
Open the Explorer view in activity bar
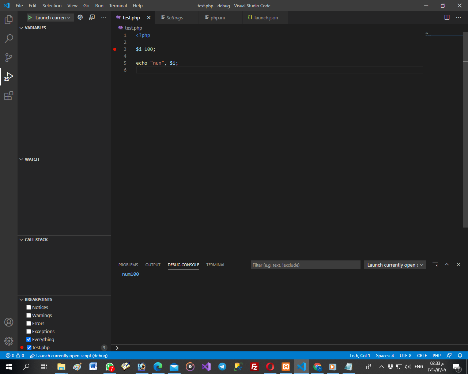click(9, 20)
